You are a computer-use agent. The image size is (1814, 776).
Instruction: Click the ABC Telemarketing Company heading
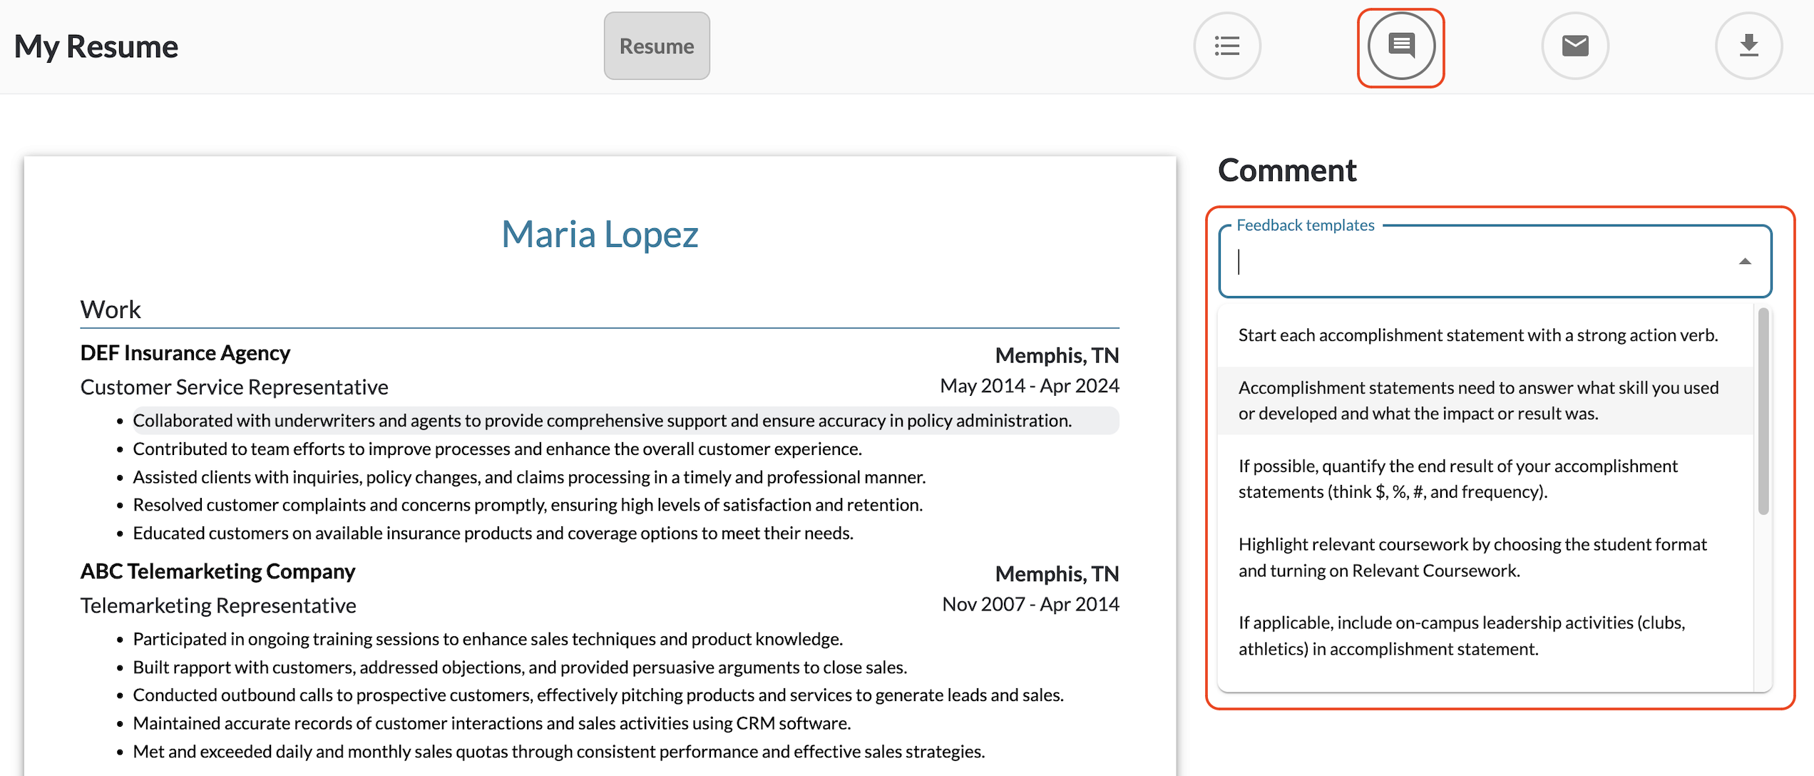pyautogui.click(x=217, y=571)
